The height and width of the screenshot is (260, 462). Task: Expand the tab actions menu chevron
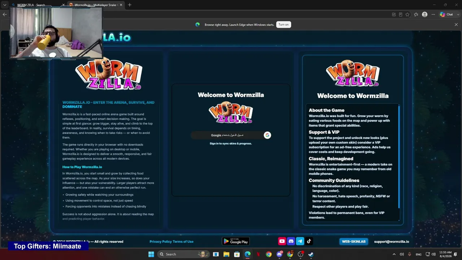(x=5, y=5)
